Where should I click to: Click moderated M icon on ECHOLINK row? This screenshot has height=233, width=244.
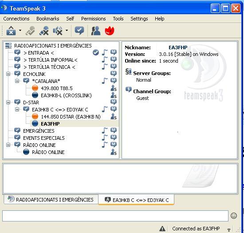click(x=114, y=74)
